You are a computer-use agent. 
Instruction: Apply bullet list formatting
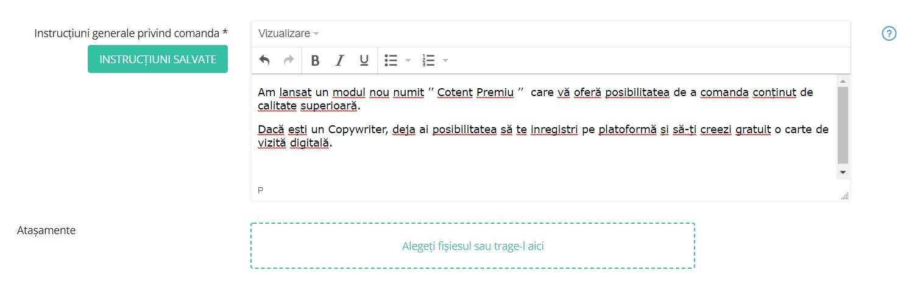391,60
